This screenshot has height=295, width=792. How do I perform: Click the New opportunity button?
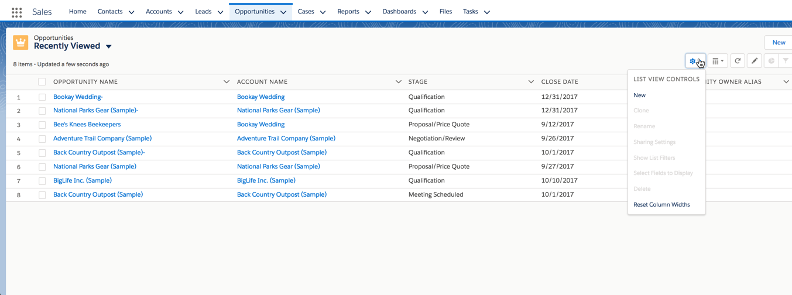coord(779,42)
